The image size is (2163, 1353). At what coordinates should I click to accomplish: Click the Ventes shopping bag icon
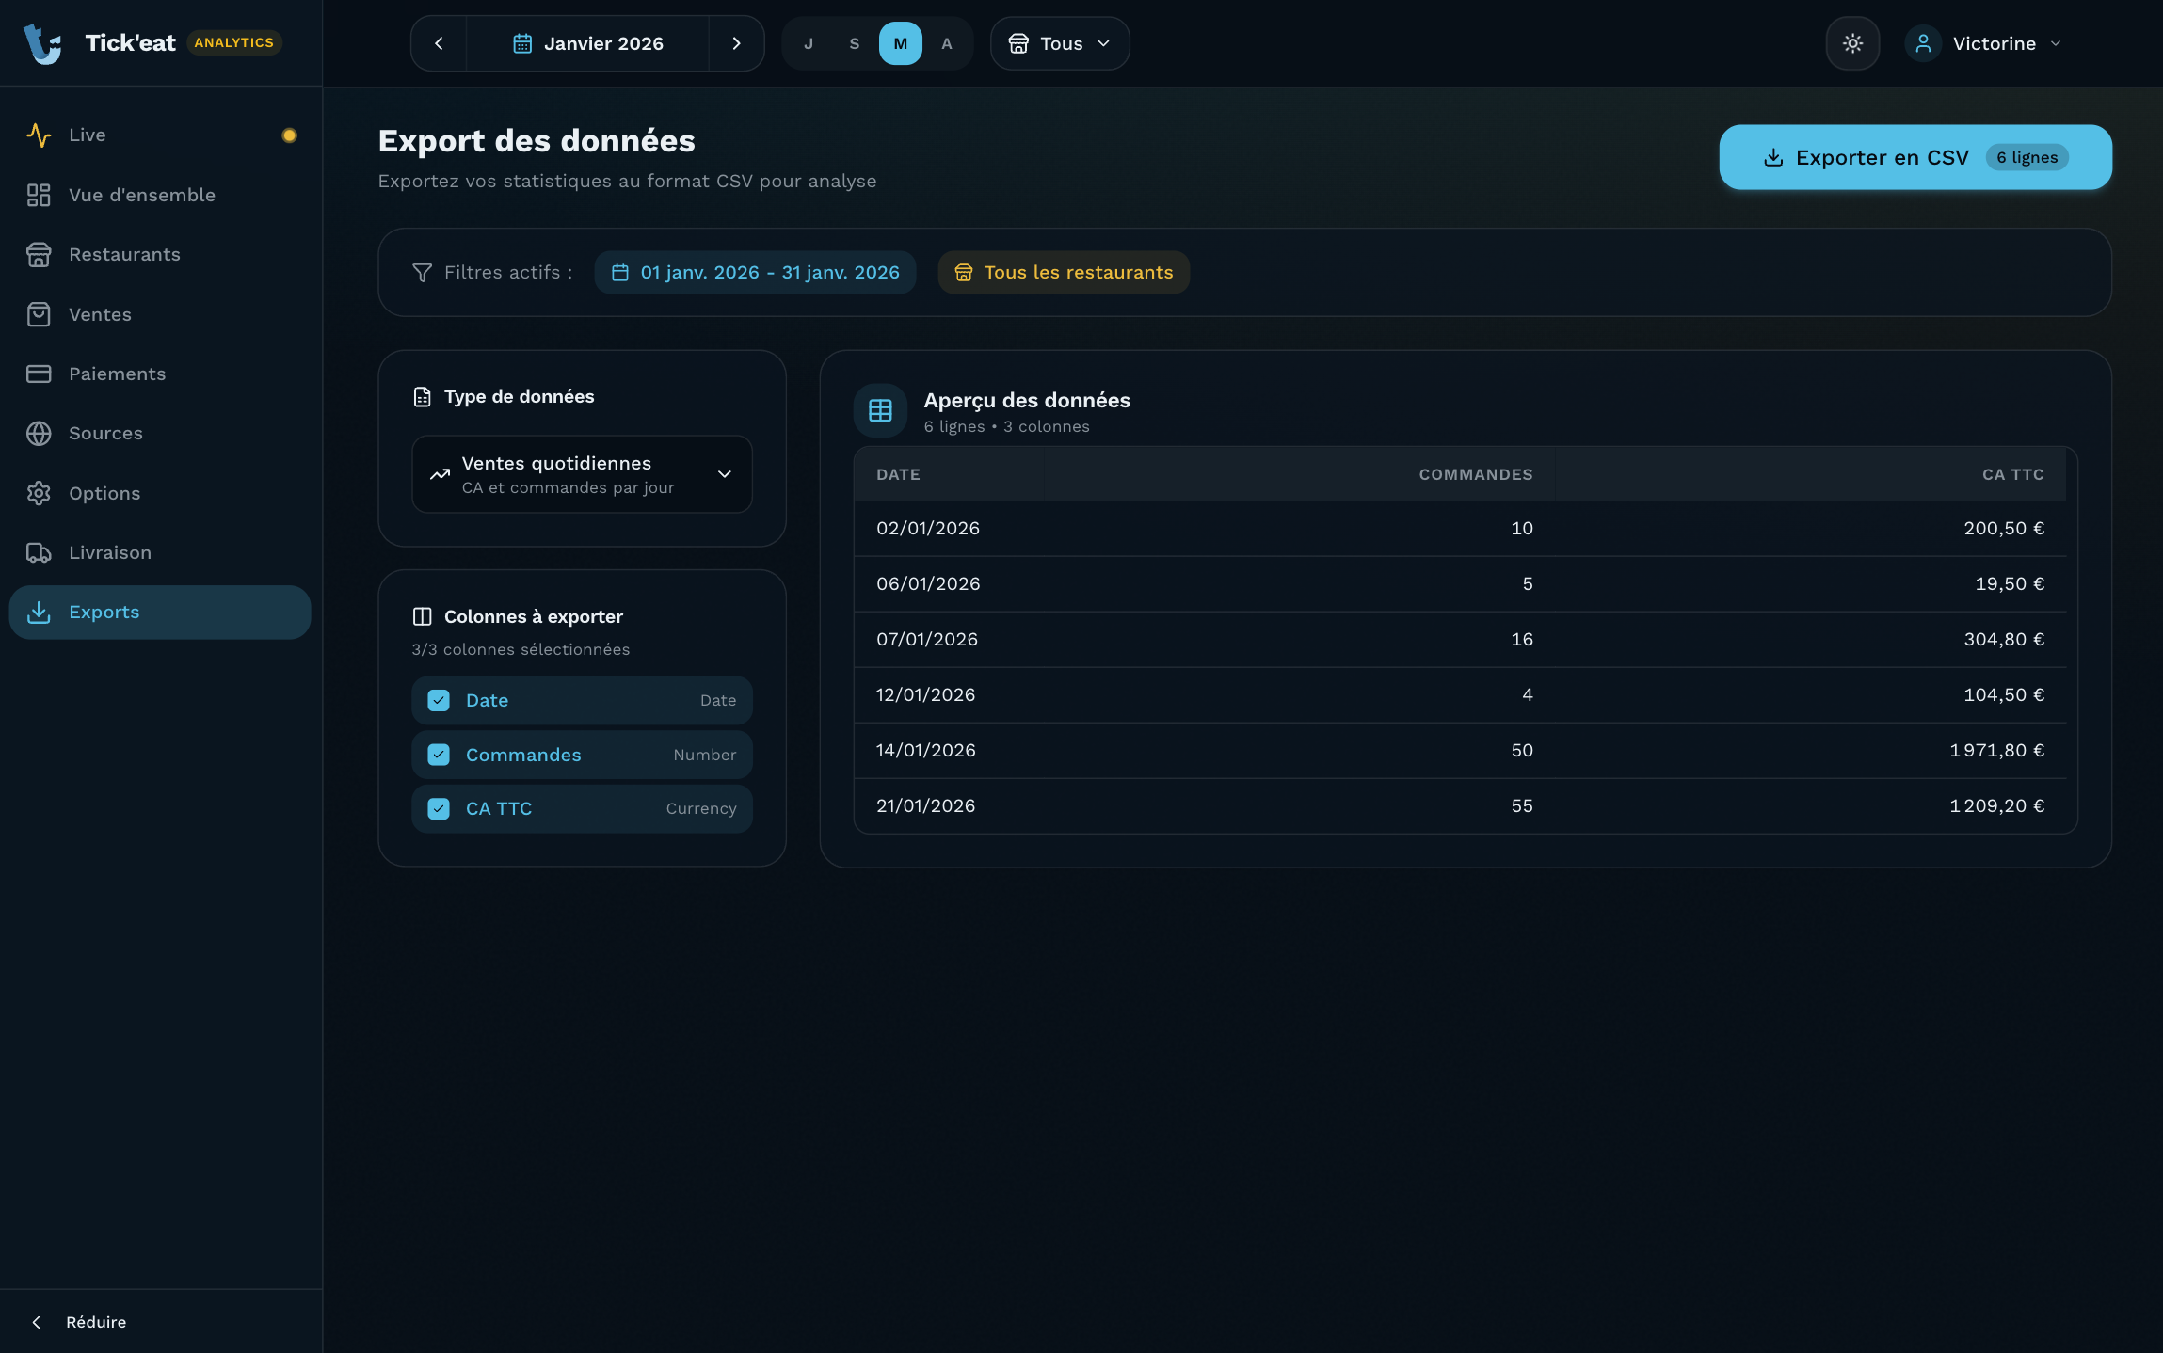(x=39, y=314)
